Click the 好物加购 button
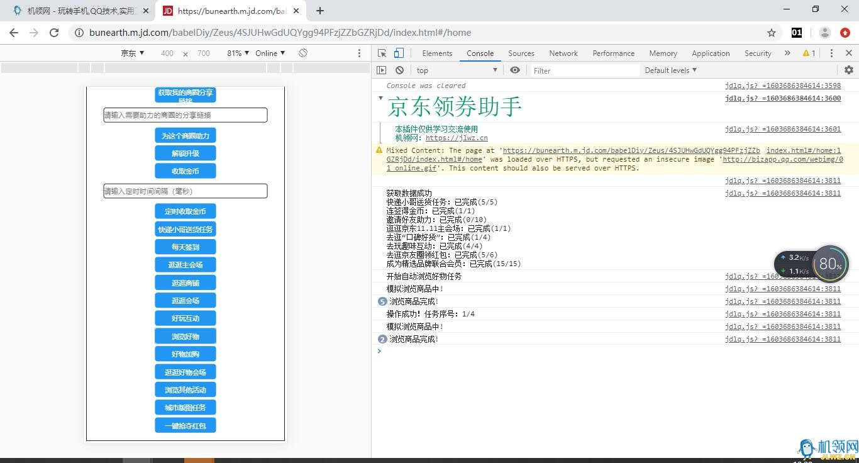Viewport: 859px width, 463px height. pos(186,354)
